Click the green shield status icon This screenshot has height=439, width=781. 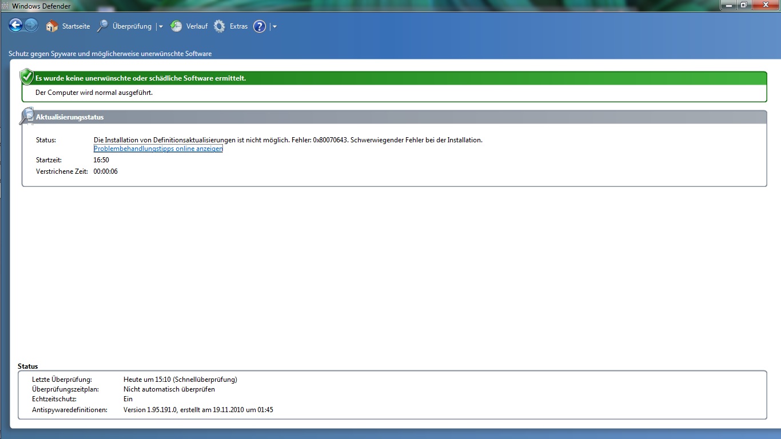pyautogui.click(x=26, y=77)
